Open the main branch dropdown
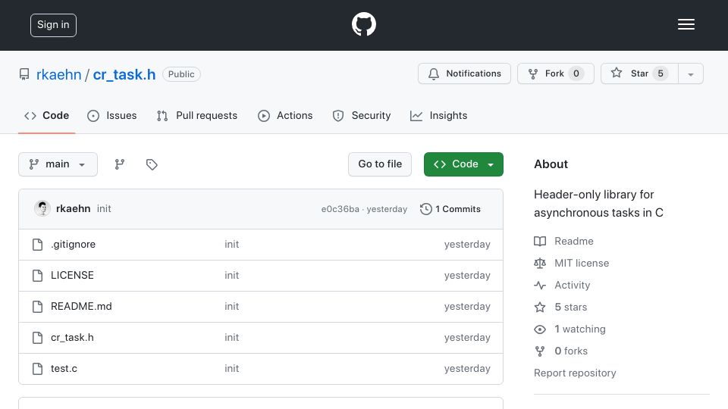728x409 pixels. [x=58, y=164]
